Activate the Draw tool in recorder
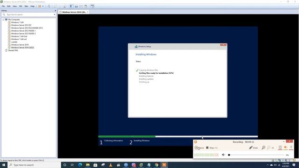 tap(253, 147)
